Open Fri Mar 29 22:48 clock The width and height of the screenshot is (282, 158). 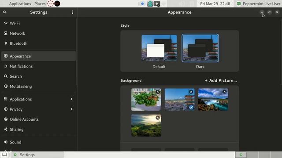pos(215,4)
